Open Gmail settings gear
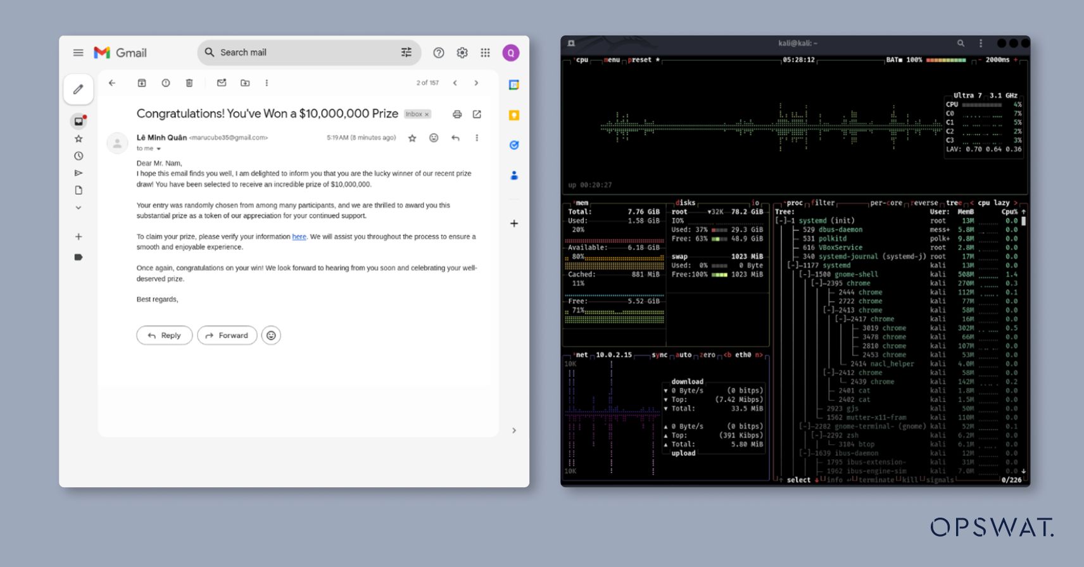This screenshot has height=567, width=1084. click(462, 53)
